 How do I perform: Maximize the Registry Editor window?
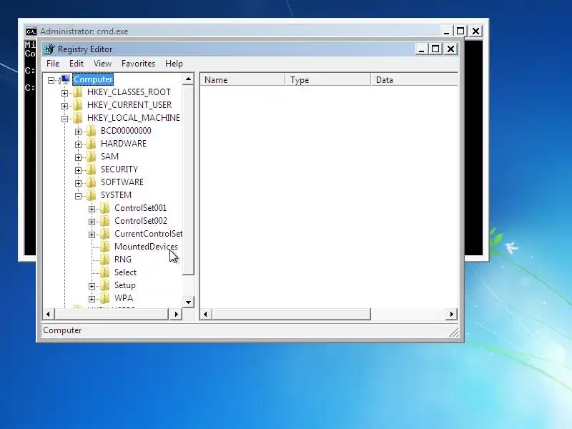435,49
